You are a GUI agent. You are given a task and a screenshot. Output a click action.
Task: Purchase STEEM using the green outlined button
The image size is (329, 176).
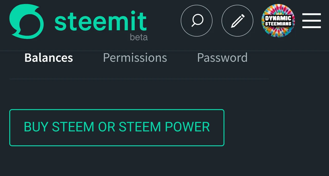coord(117,128)
